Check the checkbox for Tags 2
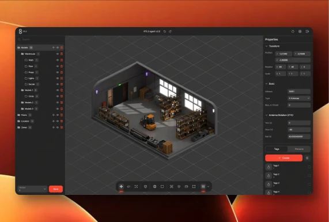This screenshot has height=222, width=329. (x=309, y=176)
